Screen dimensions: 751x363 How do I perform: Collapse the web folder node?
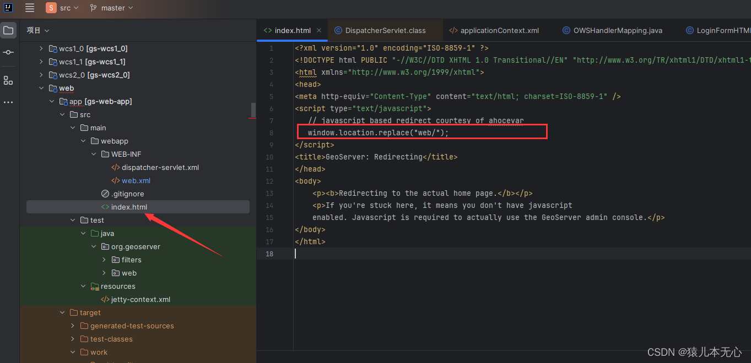[x=41, y=88]
